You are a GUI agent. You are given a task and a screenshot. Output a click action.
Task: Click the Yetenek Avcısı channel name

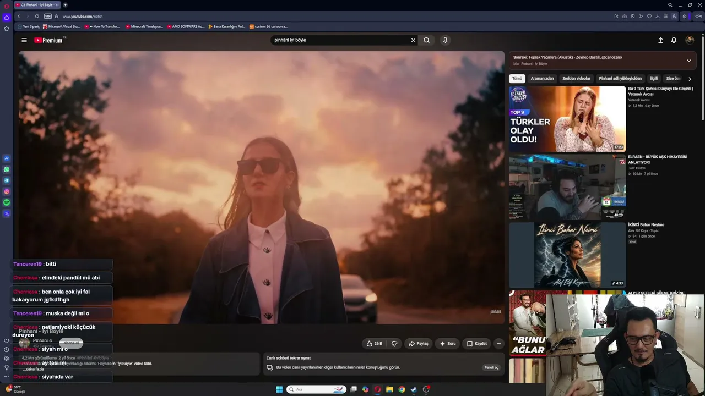(x=639, y=100)
